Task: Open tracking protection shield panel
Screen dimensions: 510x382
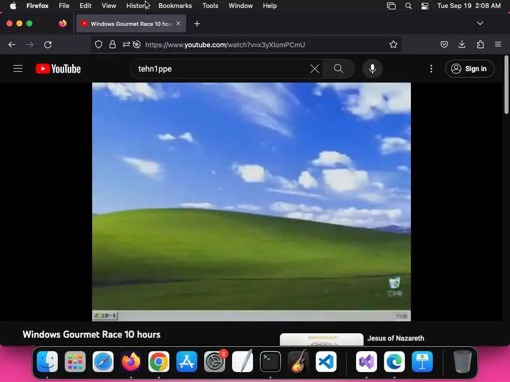Action: (99, 44)
